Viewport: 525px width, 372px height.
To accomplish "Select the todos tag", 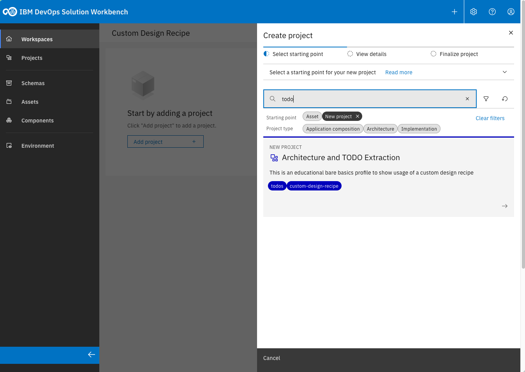I will (x=277, y=186).
